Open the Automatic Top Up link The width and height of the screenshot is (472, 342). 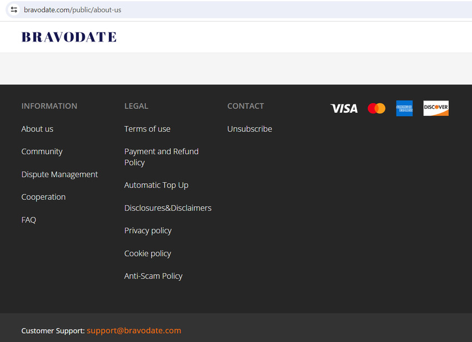click(x=156, y=185)
